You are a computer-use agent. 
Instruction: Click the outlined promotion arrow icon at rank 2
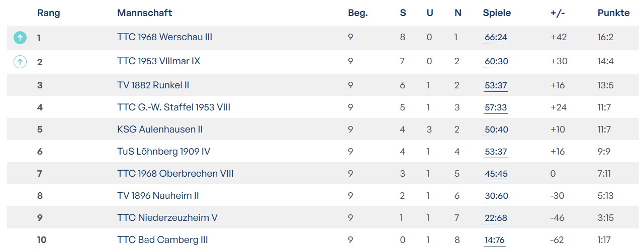tap(20, 62)
